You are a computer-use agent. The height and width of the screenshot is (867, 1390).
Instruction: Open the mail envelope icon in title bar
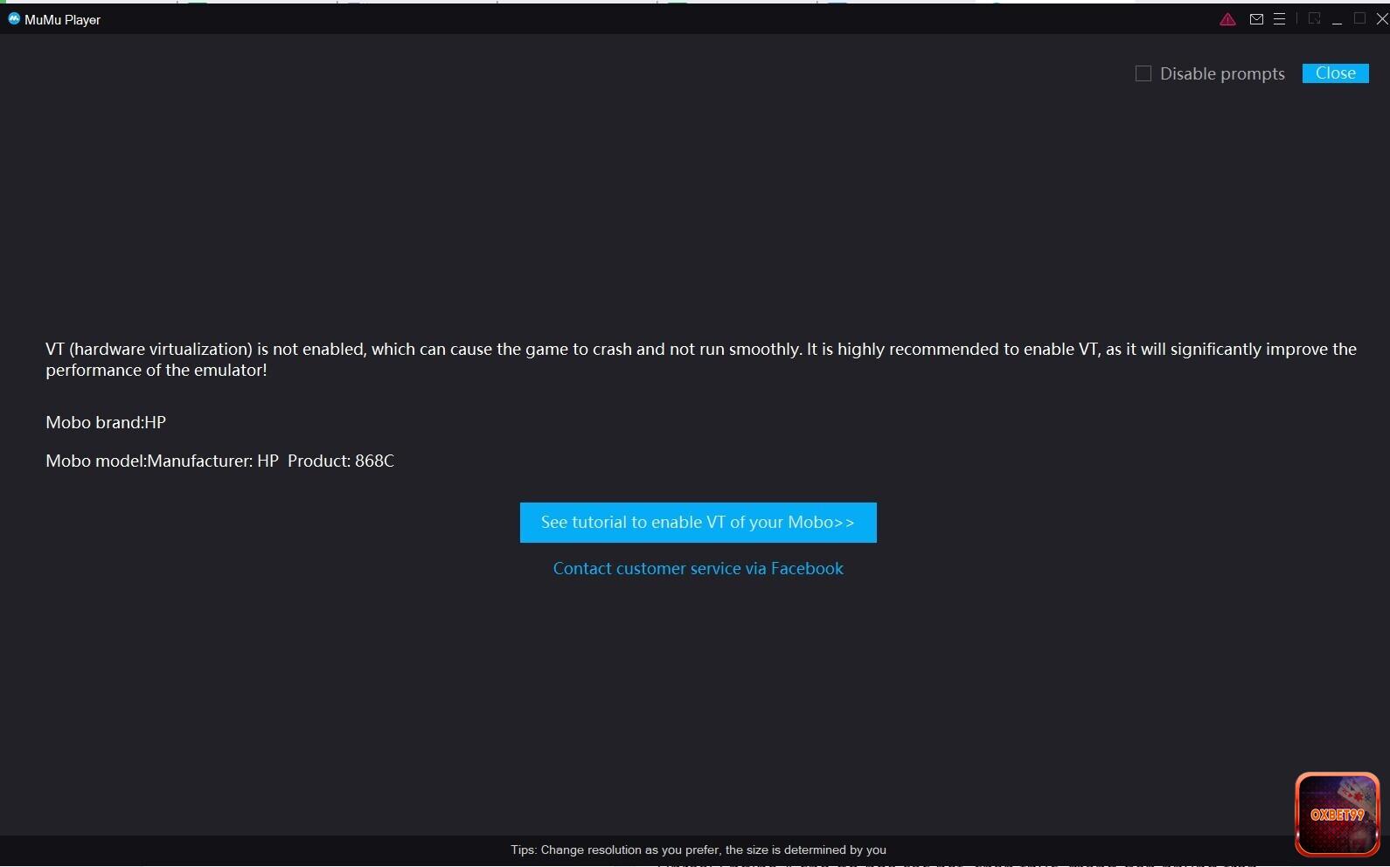[x=1256, y=19]
